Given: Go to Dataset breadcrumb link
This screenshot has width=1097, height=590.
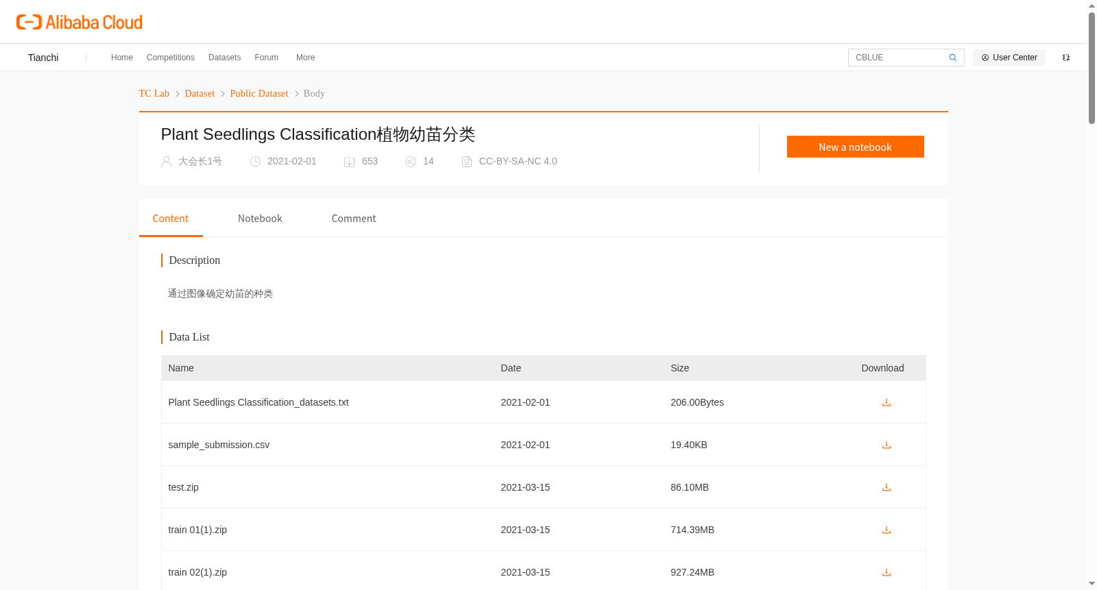Looking at the screenshot, I should [200, 93].
